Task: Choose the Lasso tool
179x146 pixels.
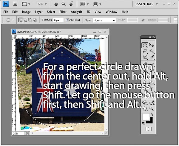Action: pos(145,51)
